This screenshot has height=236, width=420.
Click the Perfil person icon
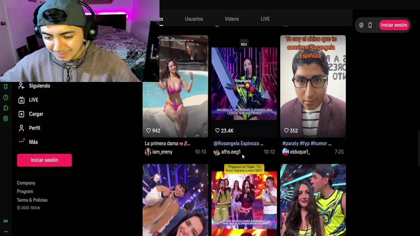click(x=21, y=128)
